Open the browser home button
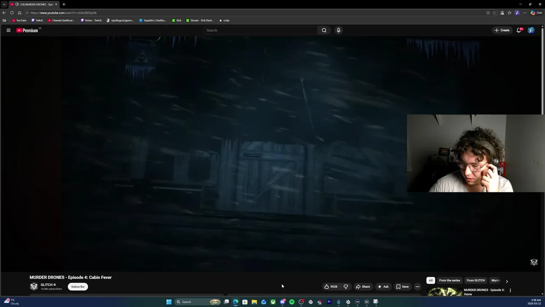Image resolution: width=545 pixels, height=307 pixels. (19, 13)
